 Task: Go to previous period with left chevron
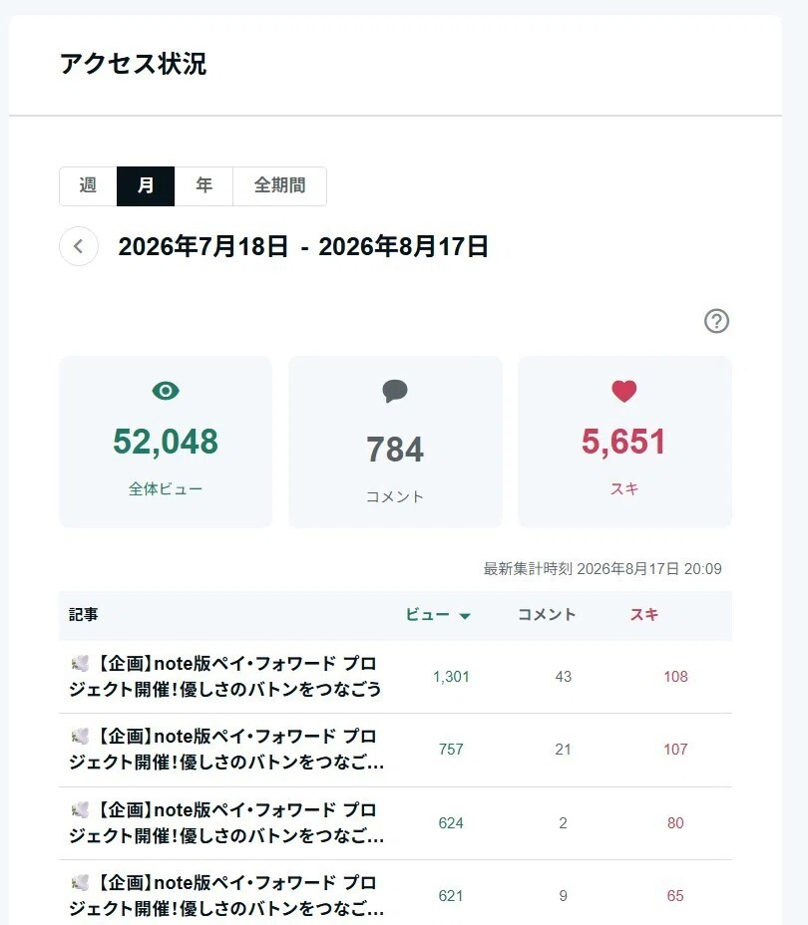tap(79, 246)
